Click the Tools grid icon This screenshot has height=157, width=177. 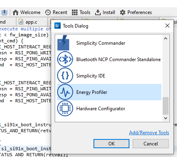tap(75, 12)
